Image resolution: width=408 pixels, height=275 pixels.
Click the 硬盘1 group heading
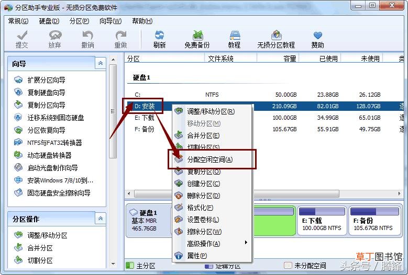point(141,77)
